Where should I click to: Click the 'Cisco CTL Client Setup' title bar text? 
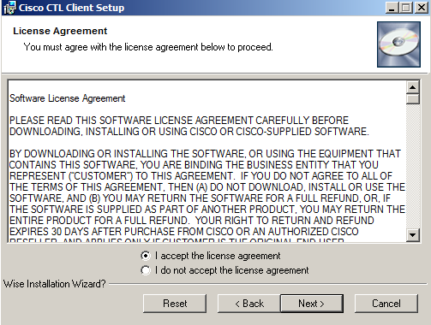click(x=71, y=8)
